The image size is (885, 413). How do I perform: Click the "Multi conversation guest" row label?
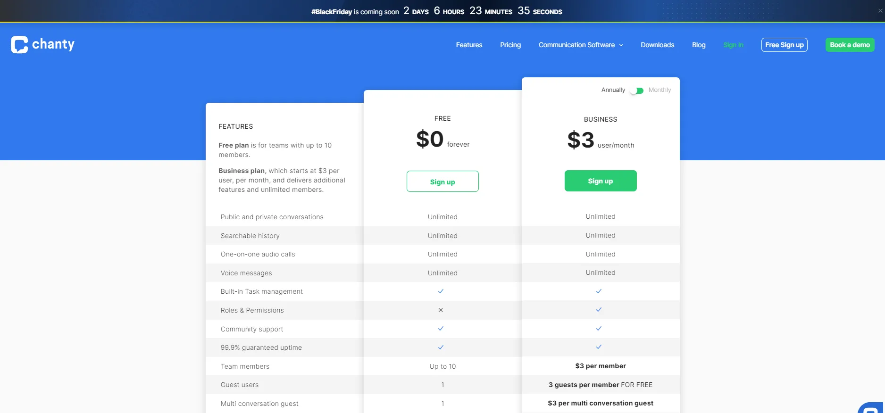[x=259, y=404]
